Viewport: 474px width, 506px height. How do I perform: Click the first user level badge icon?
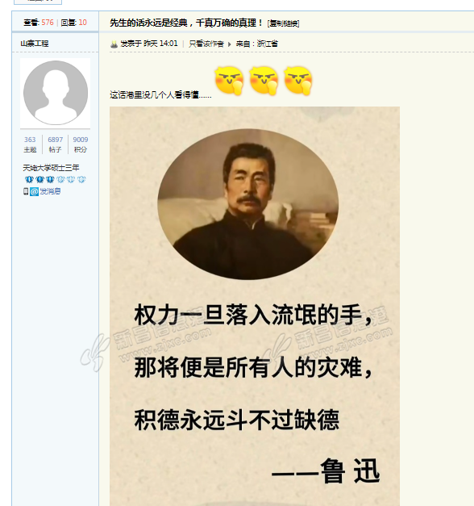click(x=29, y=179)
